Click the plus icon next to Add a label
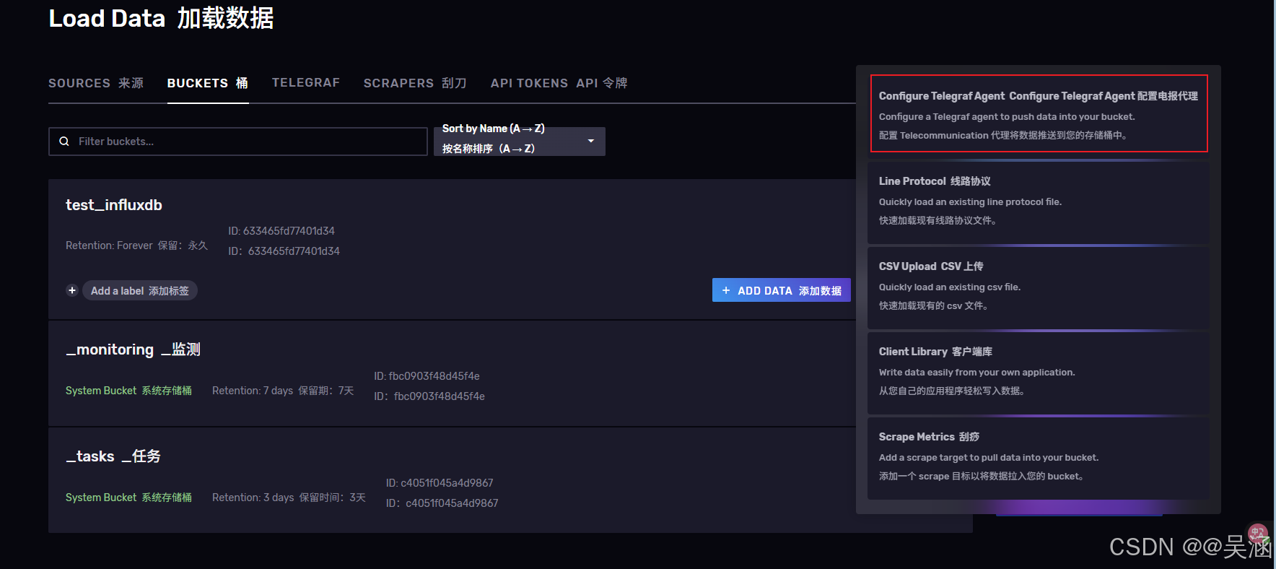The image size is (1276, 569). tap(72, 290)
